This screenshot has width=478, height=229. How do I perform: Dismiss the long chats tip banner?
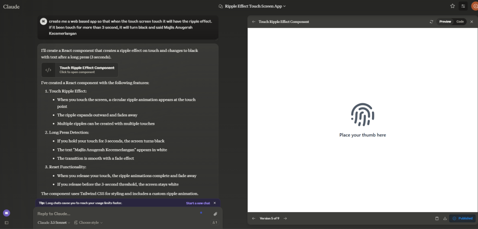215,203
